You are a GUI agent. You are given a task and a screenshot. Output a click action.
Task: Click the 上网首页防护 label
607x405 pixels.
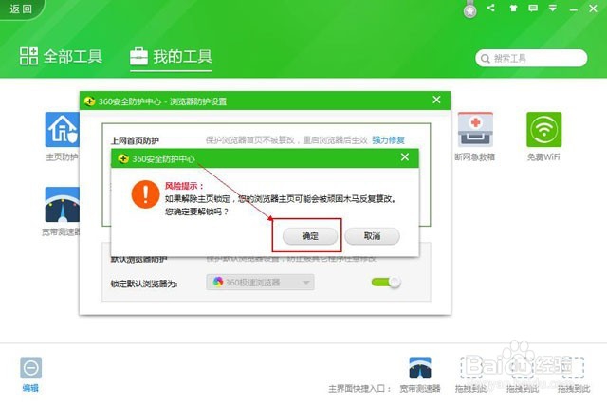pyautogui.click(x=135, y=140)
